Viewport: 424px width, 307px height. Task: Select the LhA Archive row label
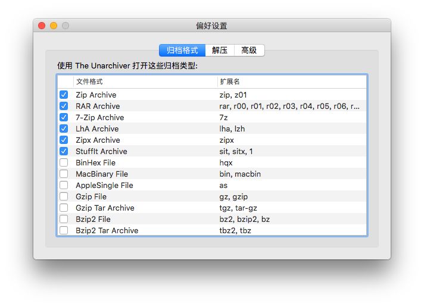point(97,129)
